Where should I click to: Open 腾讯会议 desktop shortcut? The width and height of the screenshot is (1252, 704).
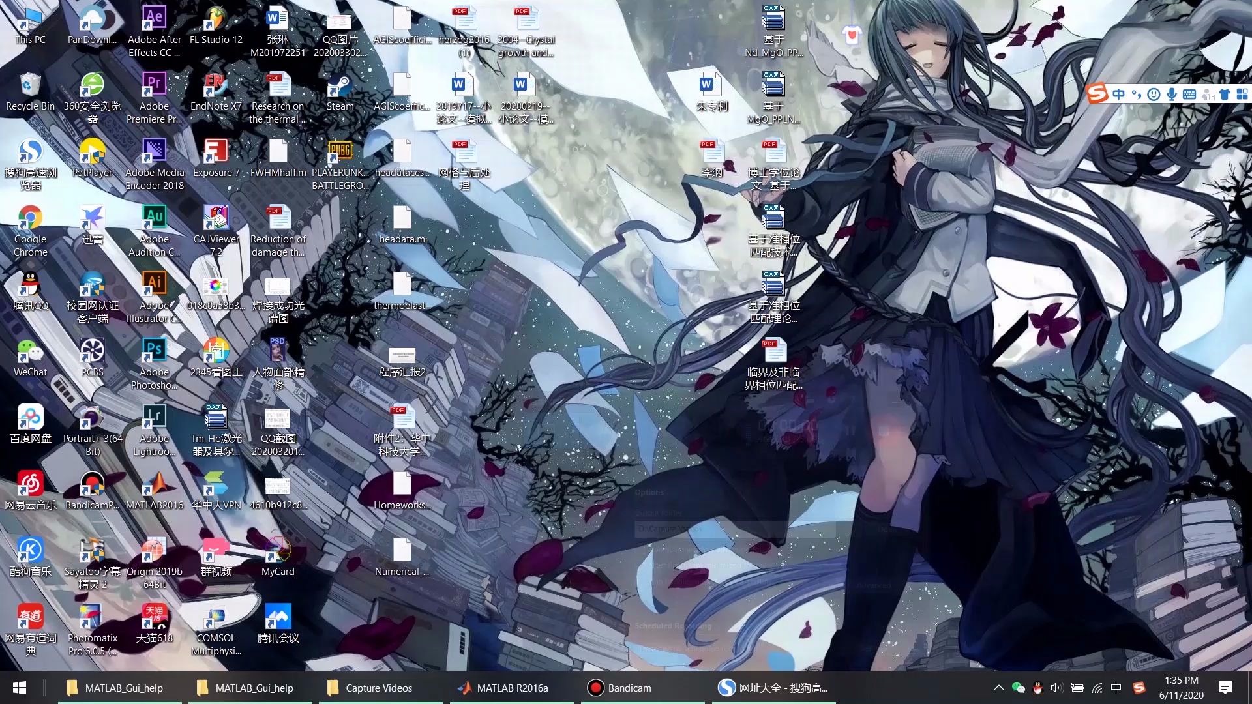click(x=278, y=624)
